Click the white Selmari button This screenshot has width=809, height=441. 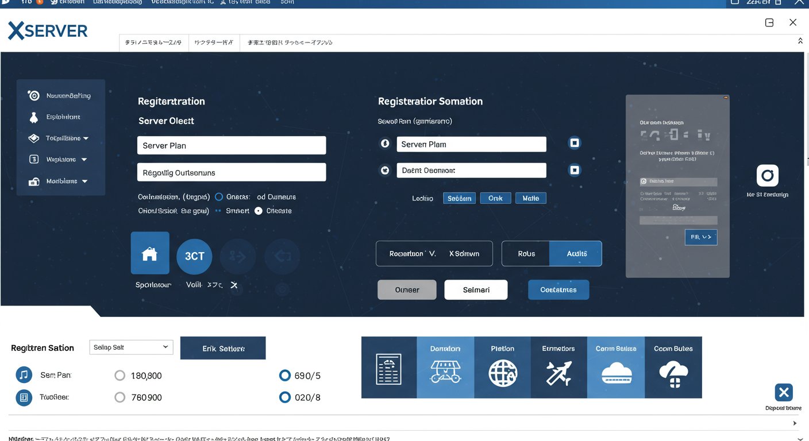tap(476, 290)
